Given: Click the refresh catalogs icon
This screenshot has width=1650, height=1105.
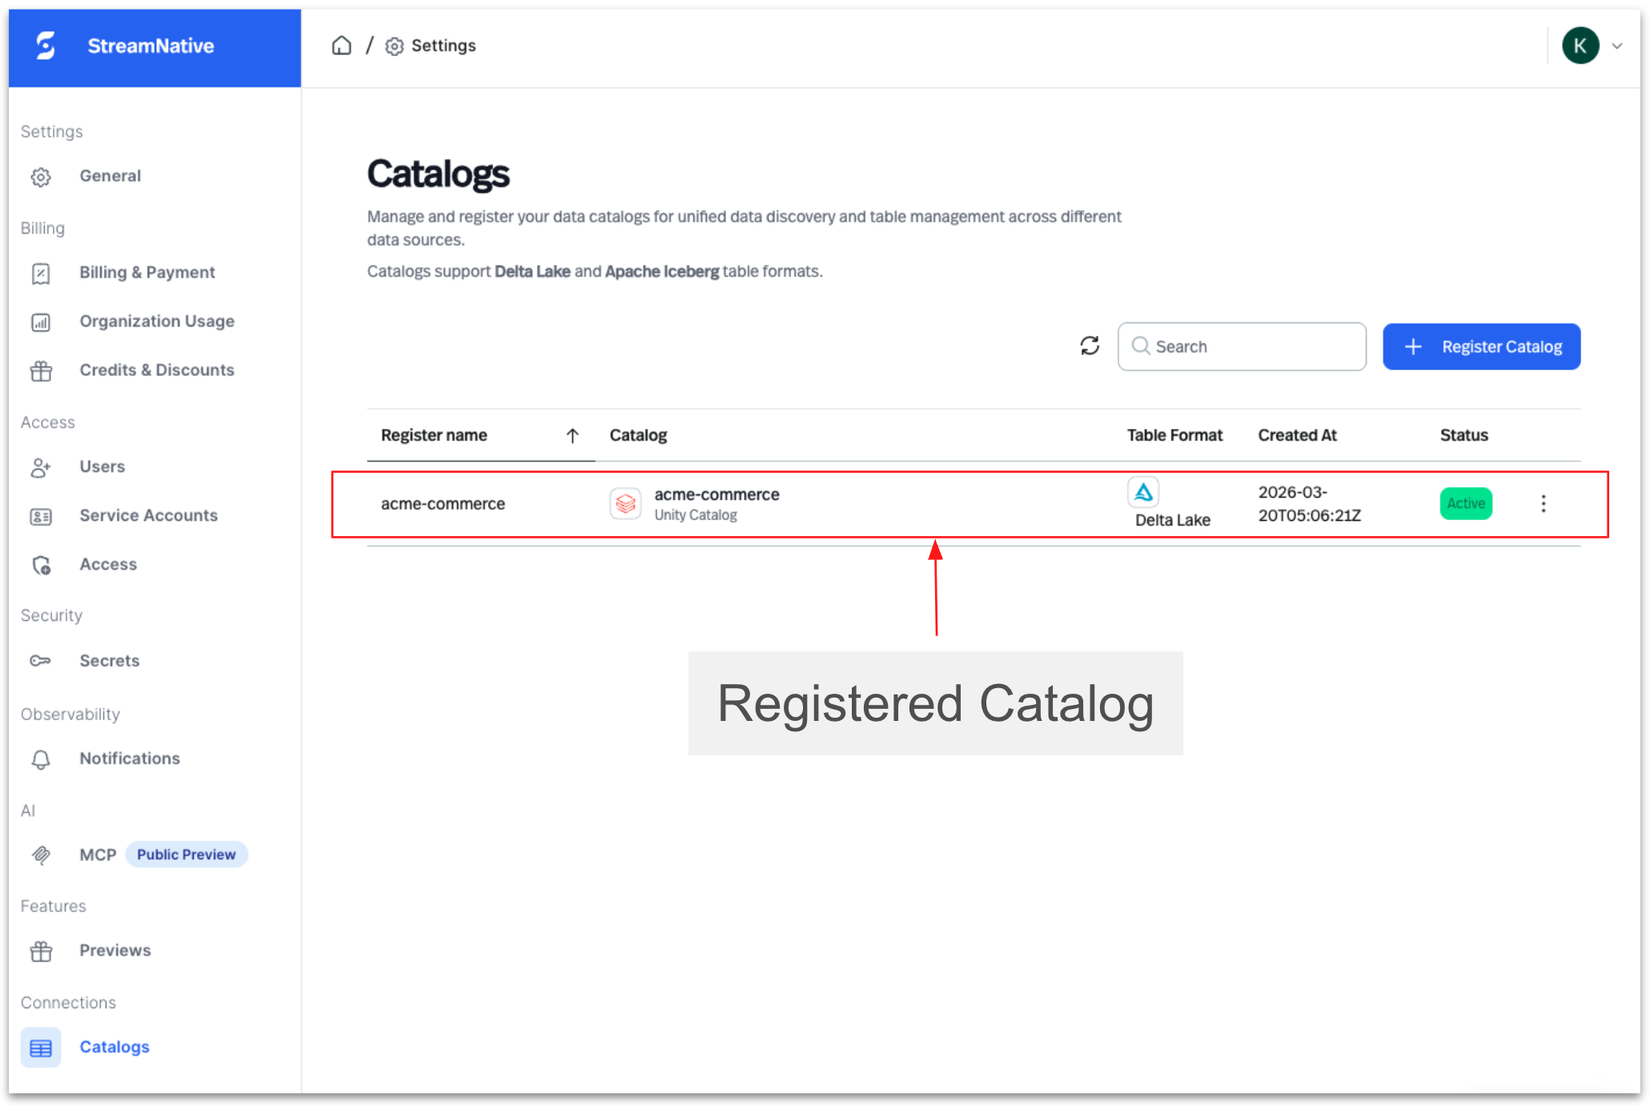Looking at the screenshot, I should click(1089, 346).
